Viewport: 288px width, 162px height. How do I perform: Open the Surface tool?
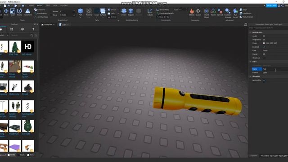(x=103, y=12)
